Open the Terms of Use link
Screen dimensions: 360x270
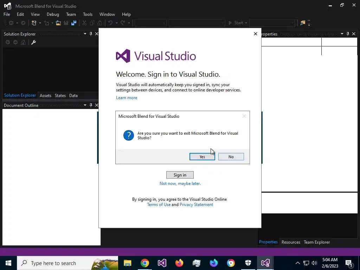click(159, 205)
